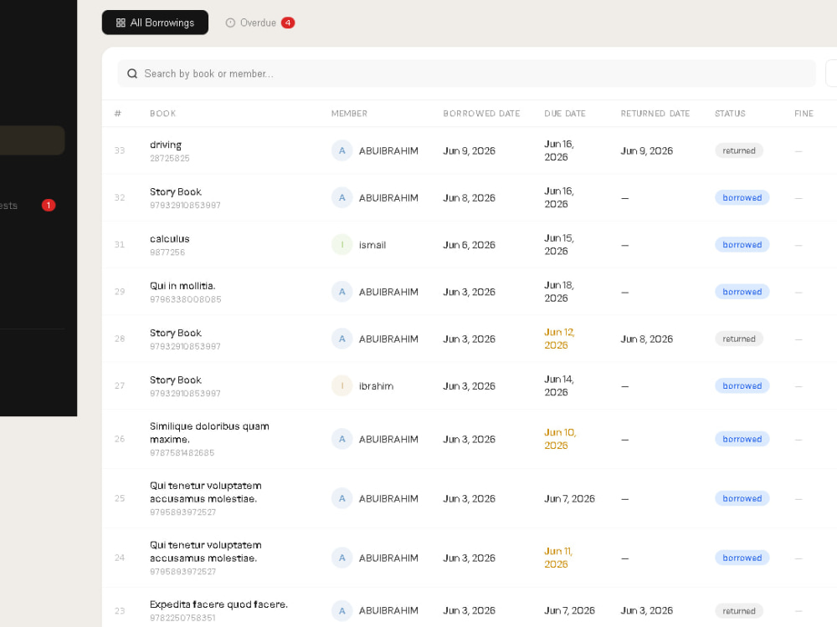Click the MEMBER column header
Screen dimensions: 837x627
click(349, 114)
